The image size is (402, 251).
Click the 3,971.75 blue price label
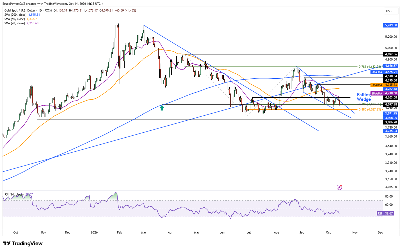(391, 113)
